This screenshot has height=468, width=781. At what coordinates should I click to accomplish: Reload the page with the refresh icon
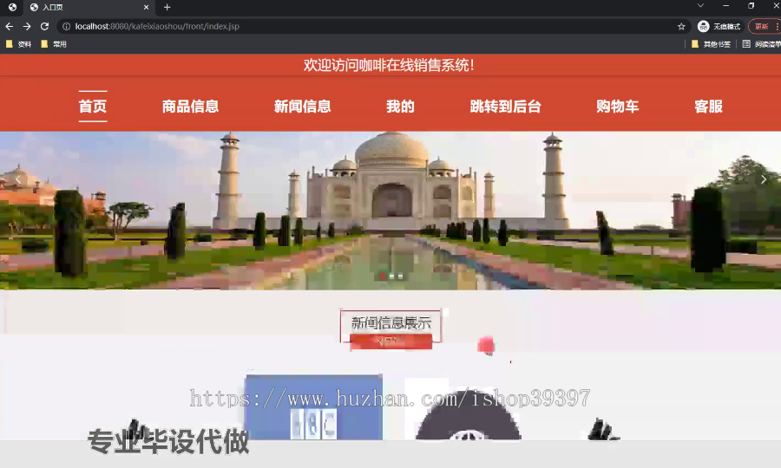point(45,26)
